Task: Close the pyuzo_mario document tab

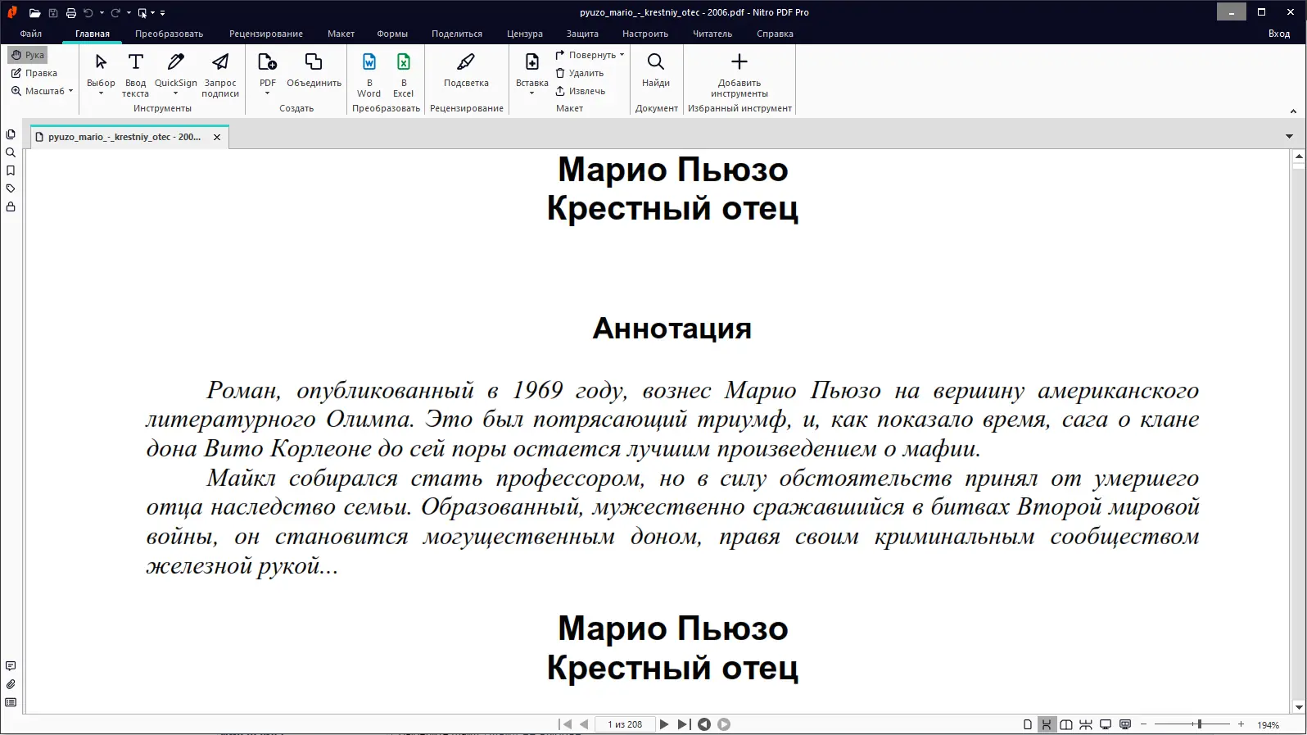Action: click(217, 137)
